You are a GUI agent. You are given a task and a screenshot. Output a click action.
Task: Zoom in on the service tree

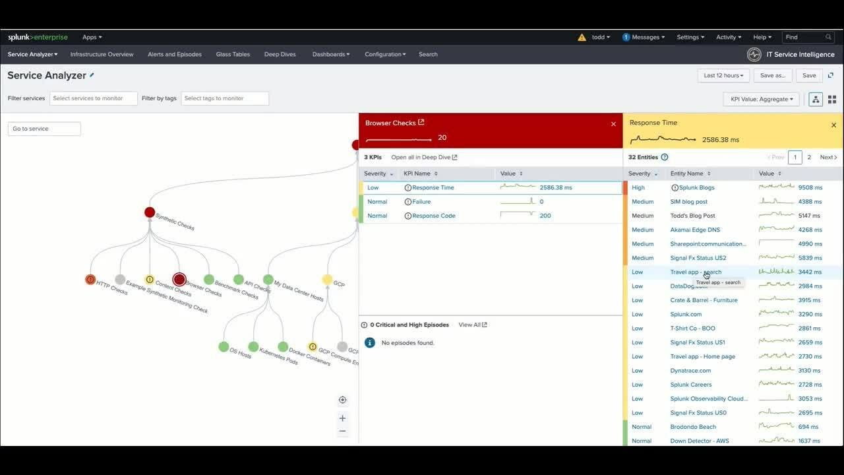tap(342, 418)
